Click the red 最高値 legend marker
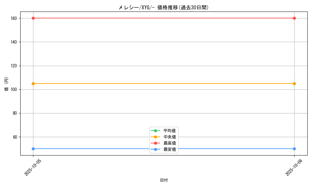The width and height of the screenshot is (312, 187). pyautogui.click(x=155, y=143)
